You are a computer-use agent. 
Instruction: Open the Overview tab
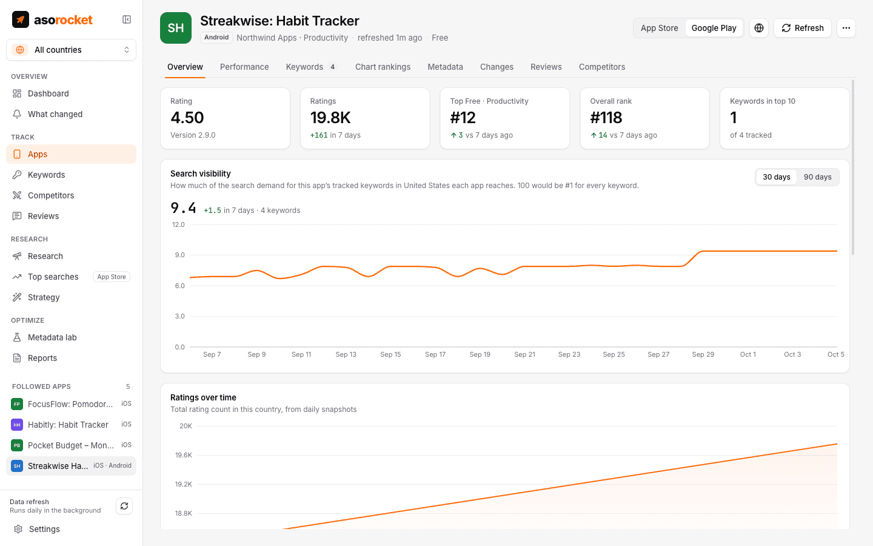pos(185,67)
